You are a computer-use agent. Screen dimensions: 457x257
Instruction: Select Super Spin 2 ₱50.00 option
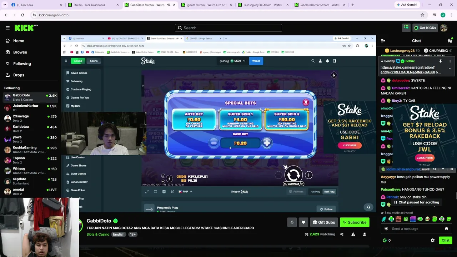pyautogui.click(x=287, y=120)
